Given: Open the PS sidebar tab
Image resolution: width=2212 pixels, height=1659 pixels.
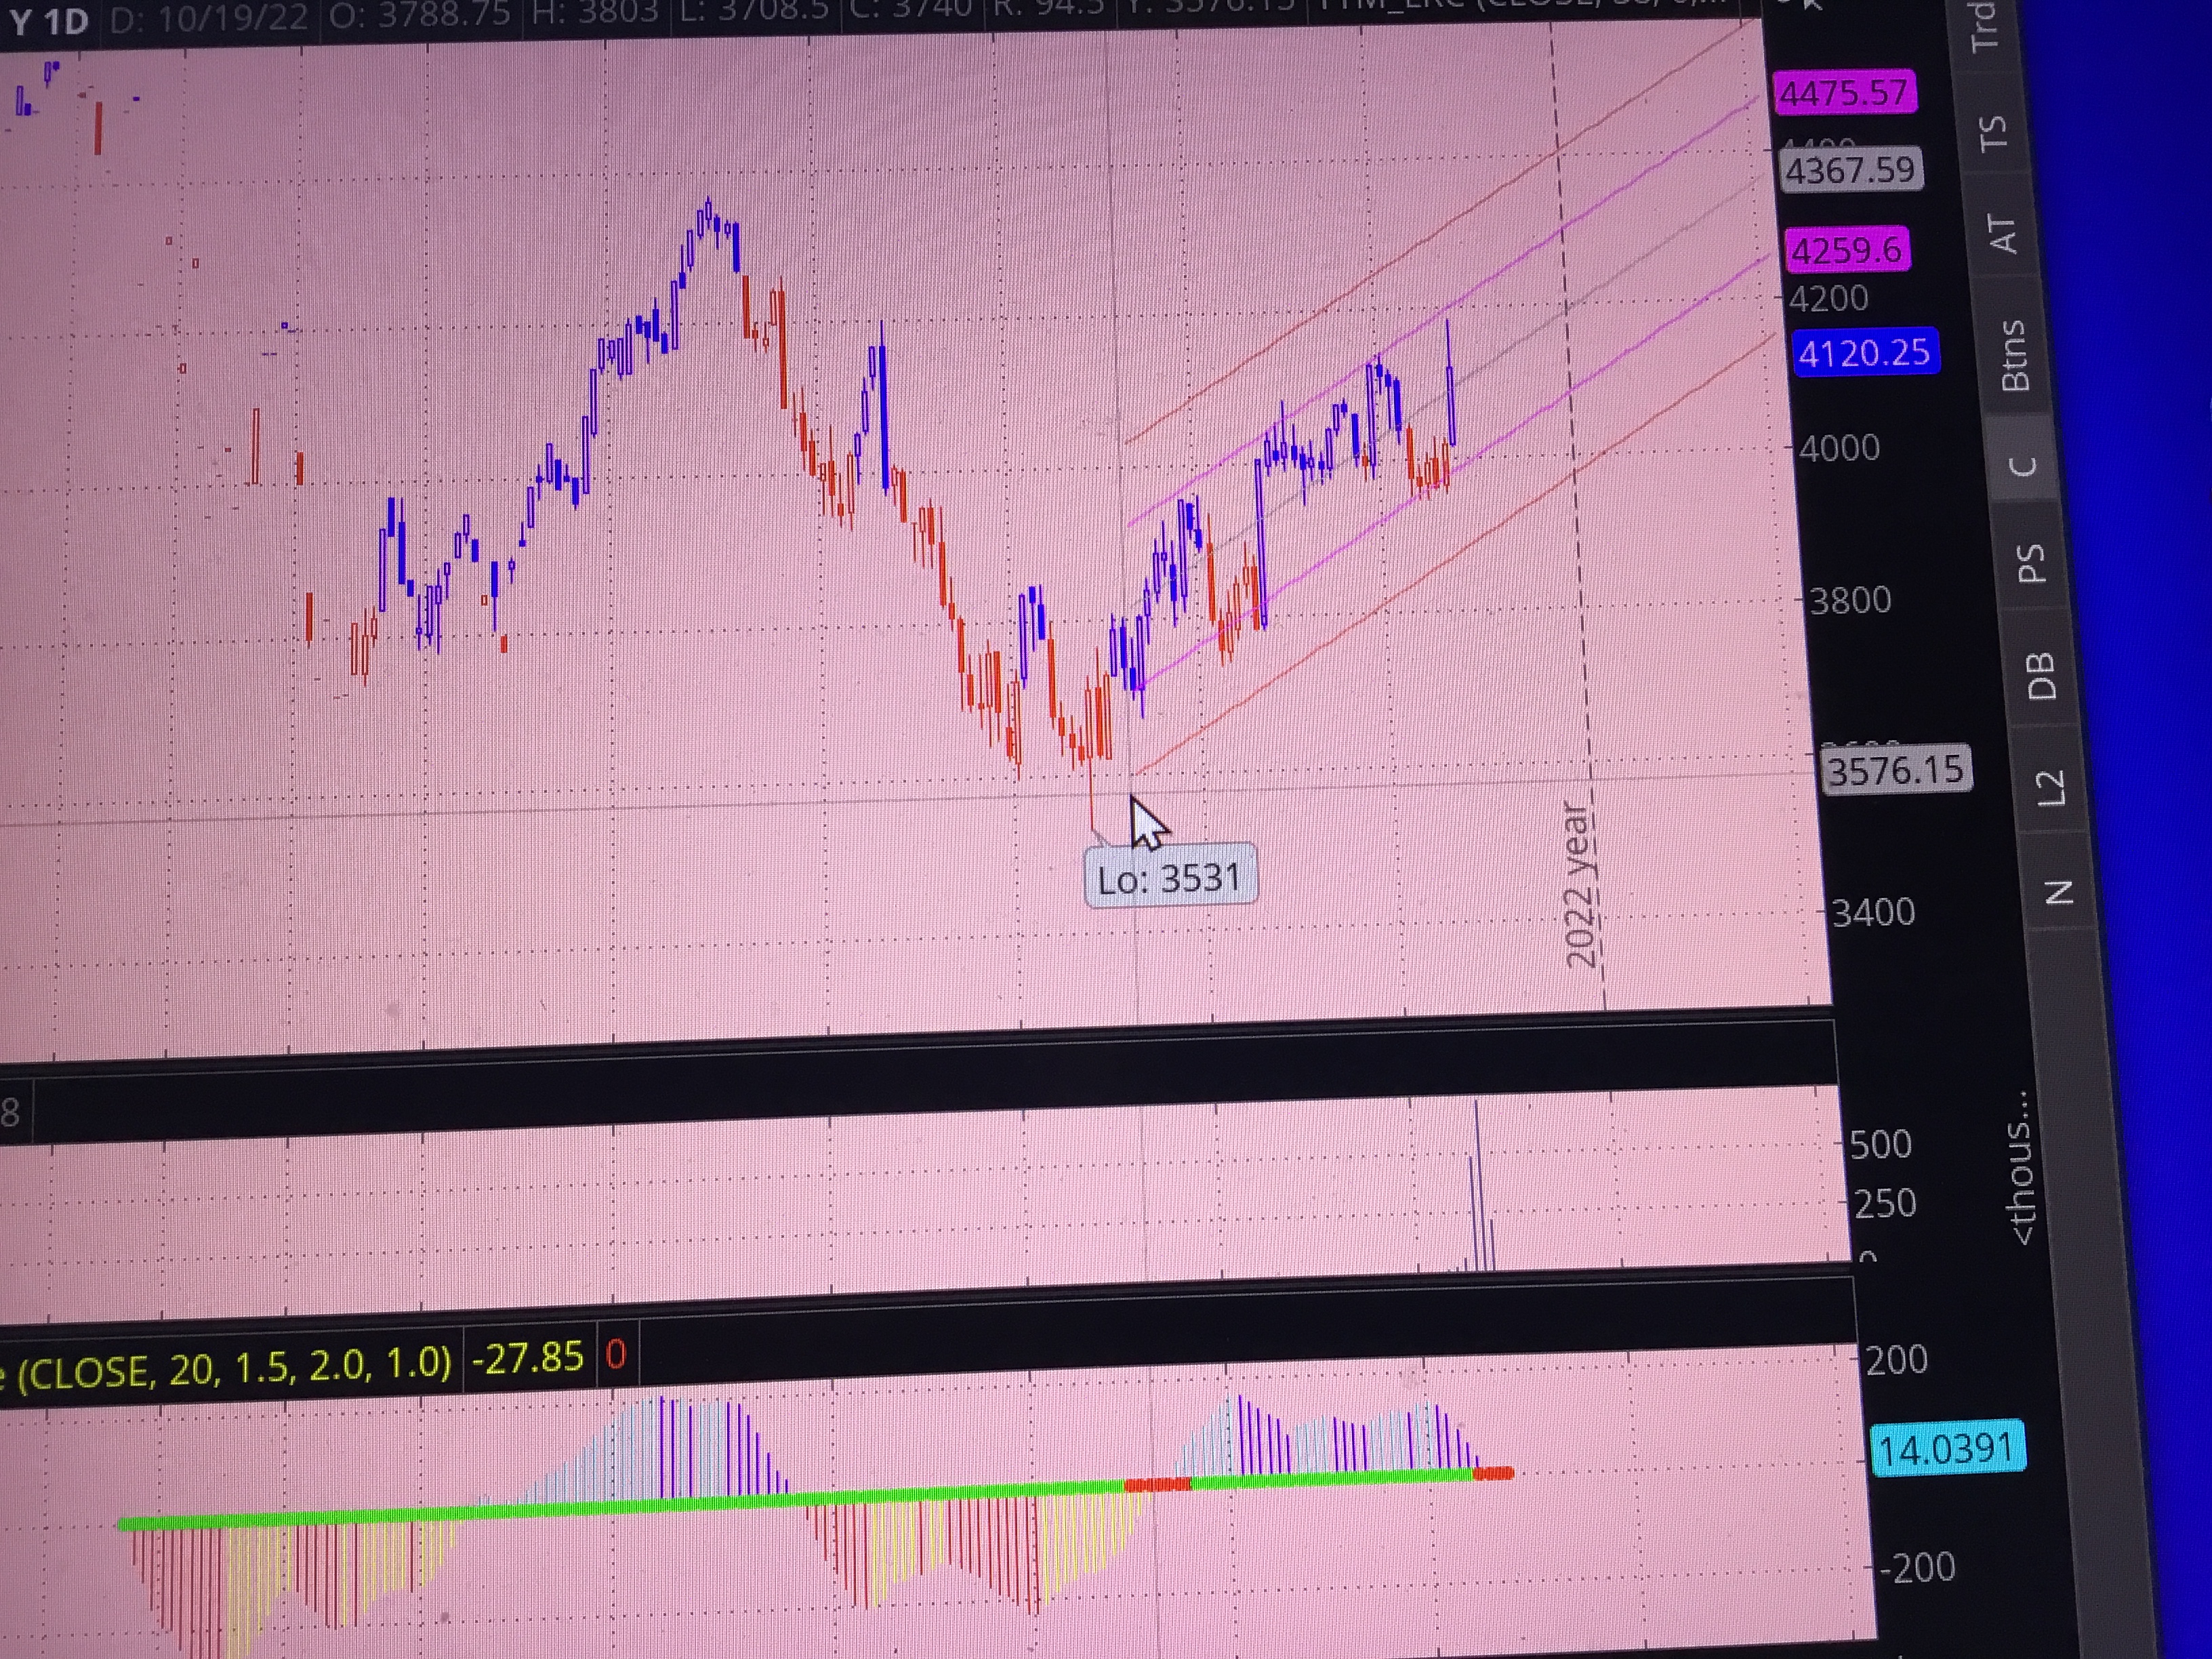Looking at the screenshot, I should click(x=2030, y=563).
